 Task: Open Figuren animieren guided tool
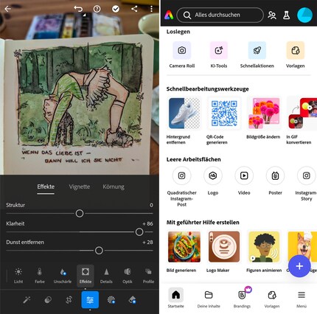coord(264,251)
